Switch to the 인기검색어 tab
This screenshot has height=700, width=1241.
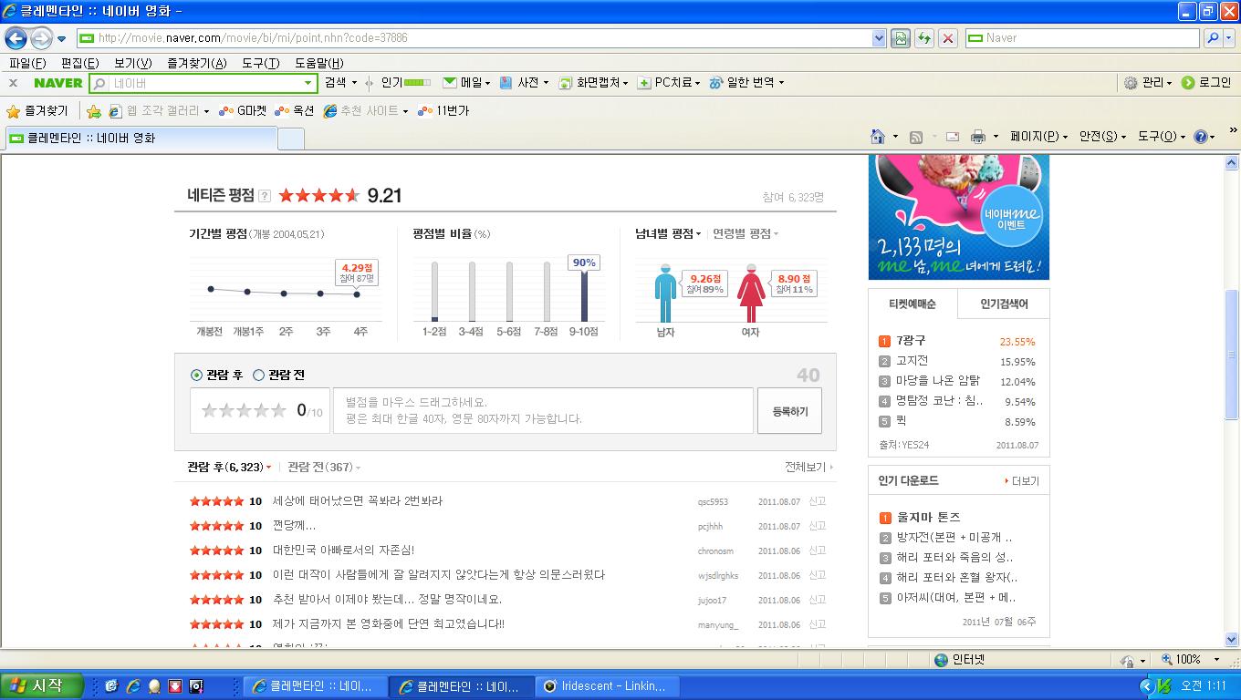(1004, 304)
